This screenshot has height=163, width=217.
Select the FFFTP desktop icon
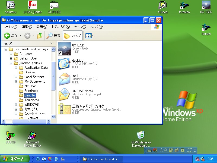(11, 138)
